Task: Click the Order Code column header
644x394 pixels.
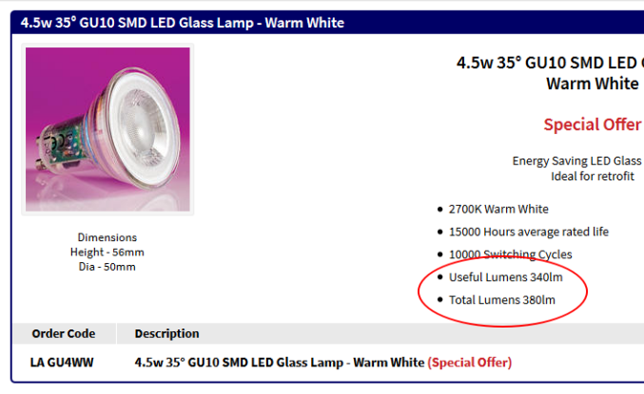Action: click(63, 333)
